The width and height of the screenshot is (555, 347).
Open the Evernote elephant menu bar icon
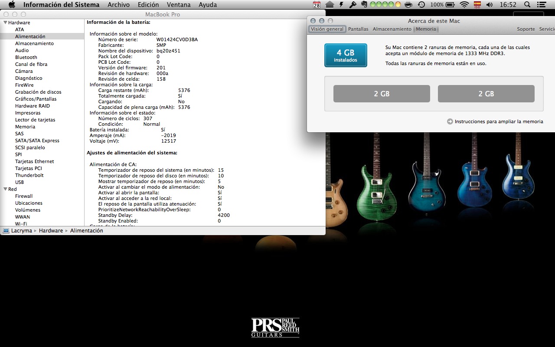point(364,5)
